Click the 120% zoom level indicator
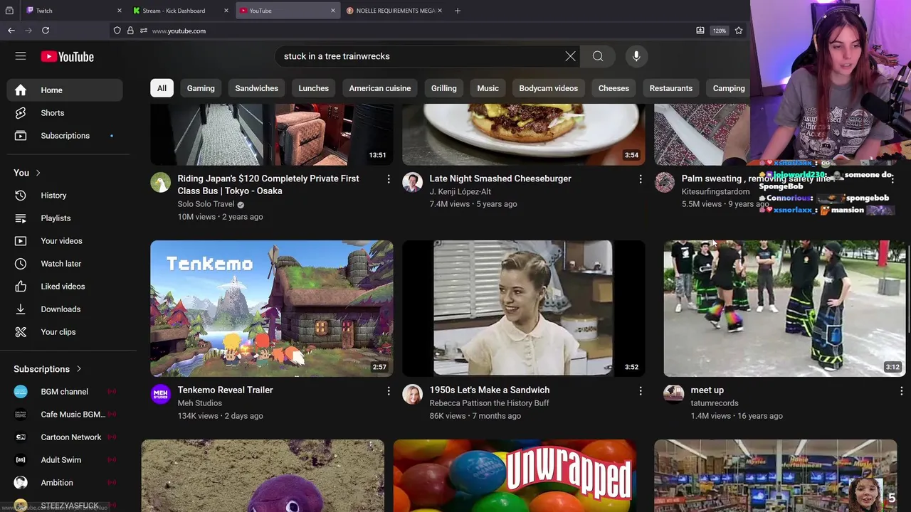The width and height of the screenshot is (911, 512). [x=720, y=31]
